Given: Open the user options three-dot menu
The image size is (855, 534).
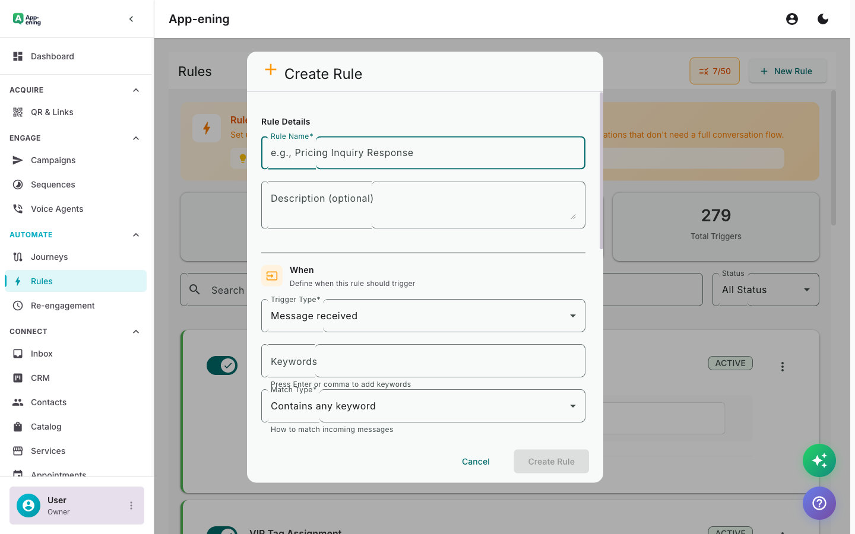Looking at the screenshot, I should [x=131, y=506].
